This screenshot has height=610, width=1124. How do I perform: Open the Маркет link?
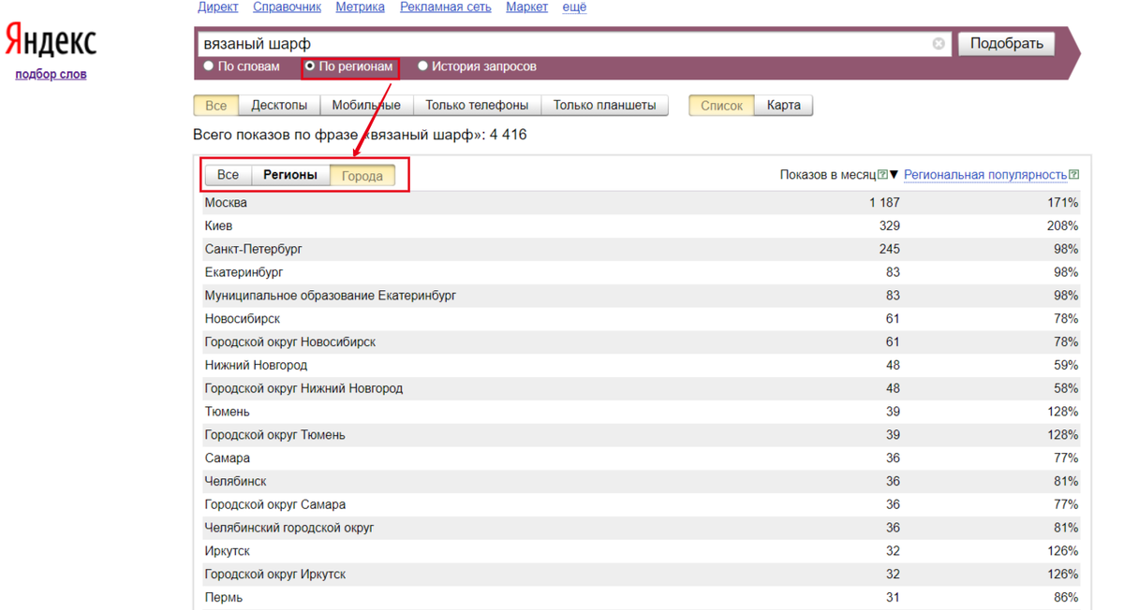pyautogui.click(x=526, y=7)
